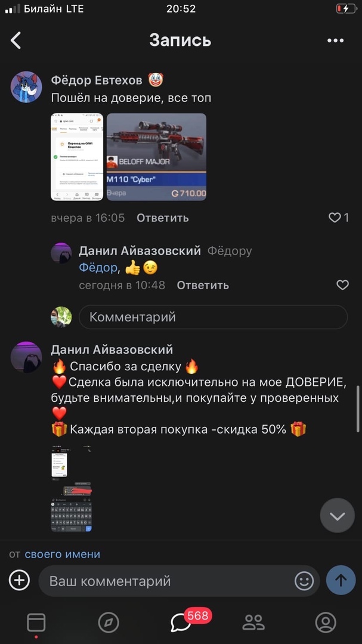Tap 'Ответить' under Данил's reply

click(x=203, y=285)
